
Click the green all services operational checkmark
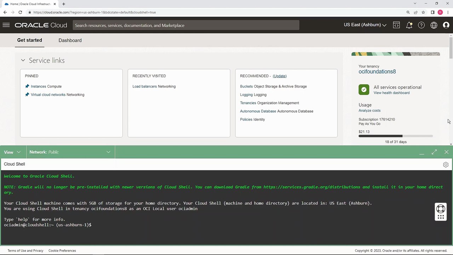364,90
